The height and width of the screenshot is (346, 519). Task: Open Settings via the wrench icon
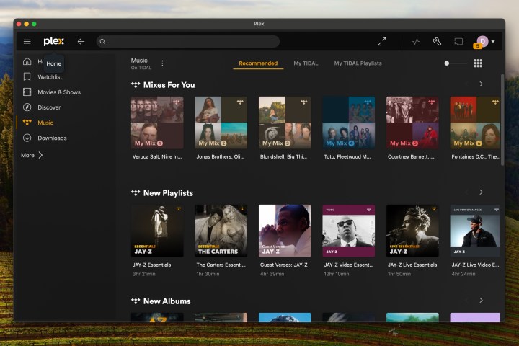pos(437,41)
